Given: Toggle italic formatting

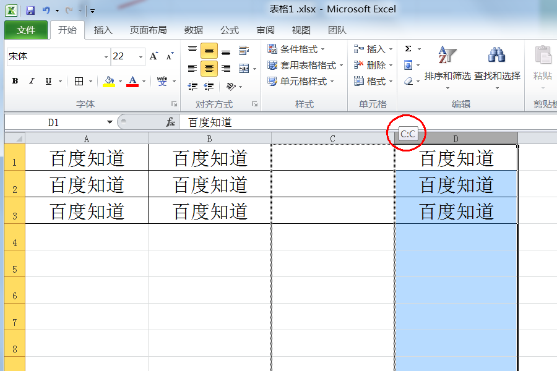Looking at the screenshot, I should click(x=32, y=81).
